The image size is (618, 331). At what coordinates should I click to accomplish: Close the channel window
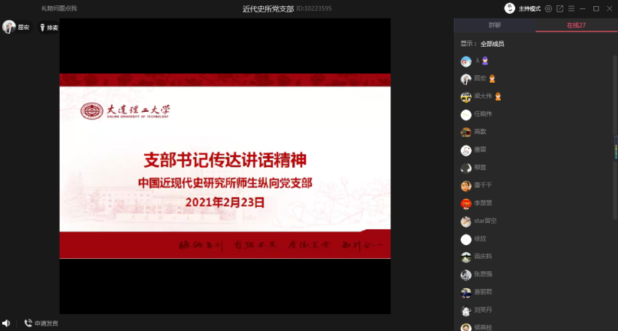click(610, 8)
